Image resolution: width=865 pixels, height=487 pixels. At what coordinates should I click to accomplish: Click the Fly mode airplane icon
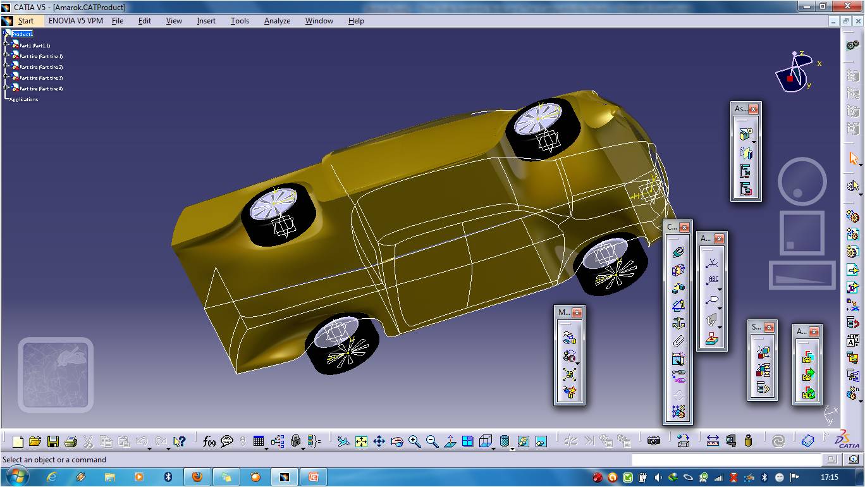tap(343, 441)
